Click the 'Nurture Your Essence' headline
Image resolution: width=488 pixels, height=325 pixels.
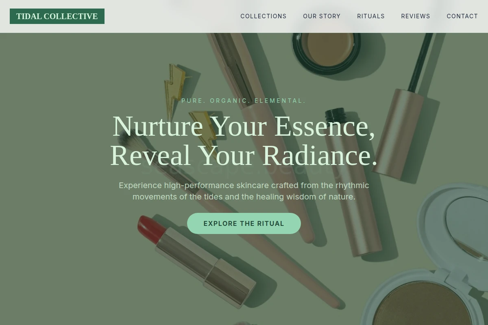pyautogui.click(x=244, y=141)
